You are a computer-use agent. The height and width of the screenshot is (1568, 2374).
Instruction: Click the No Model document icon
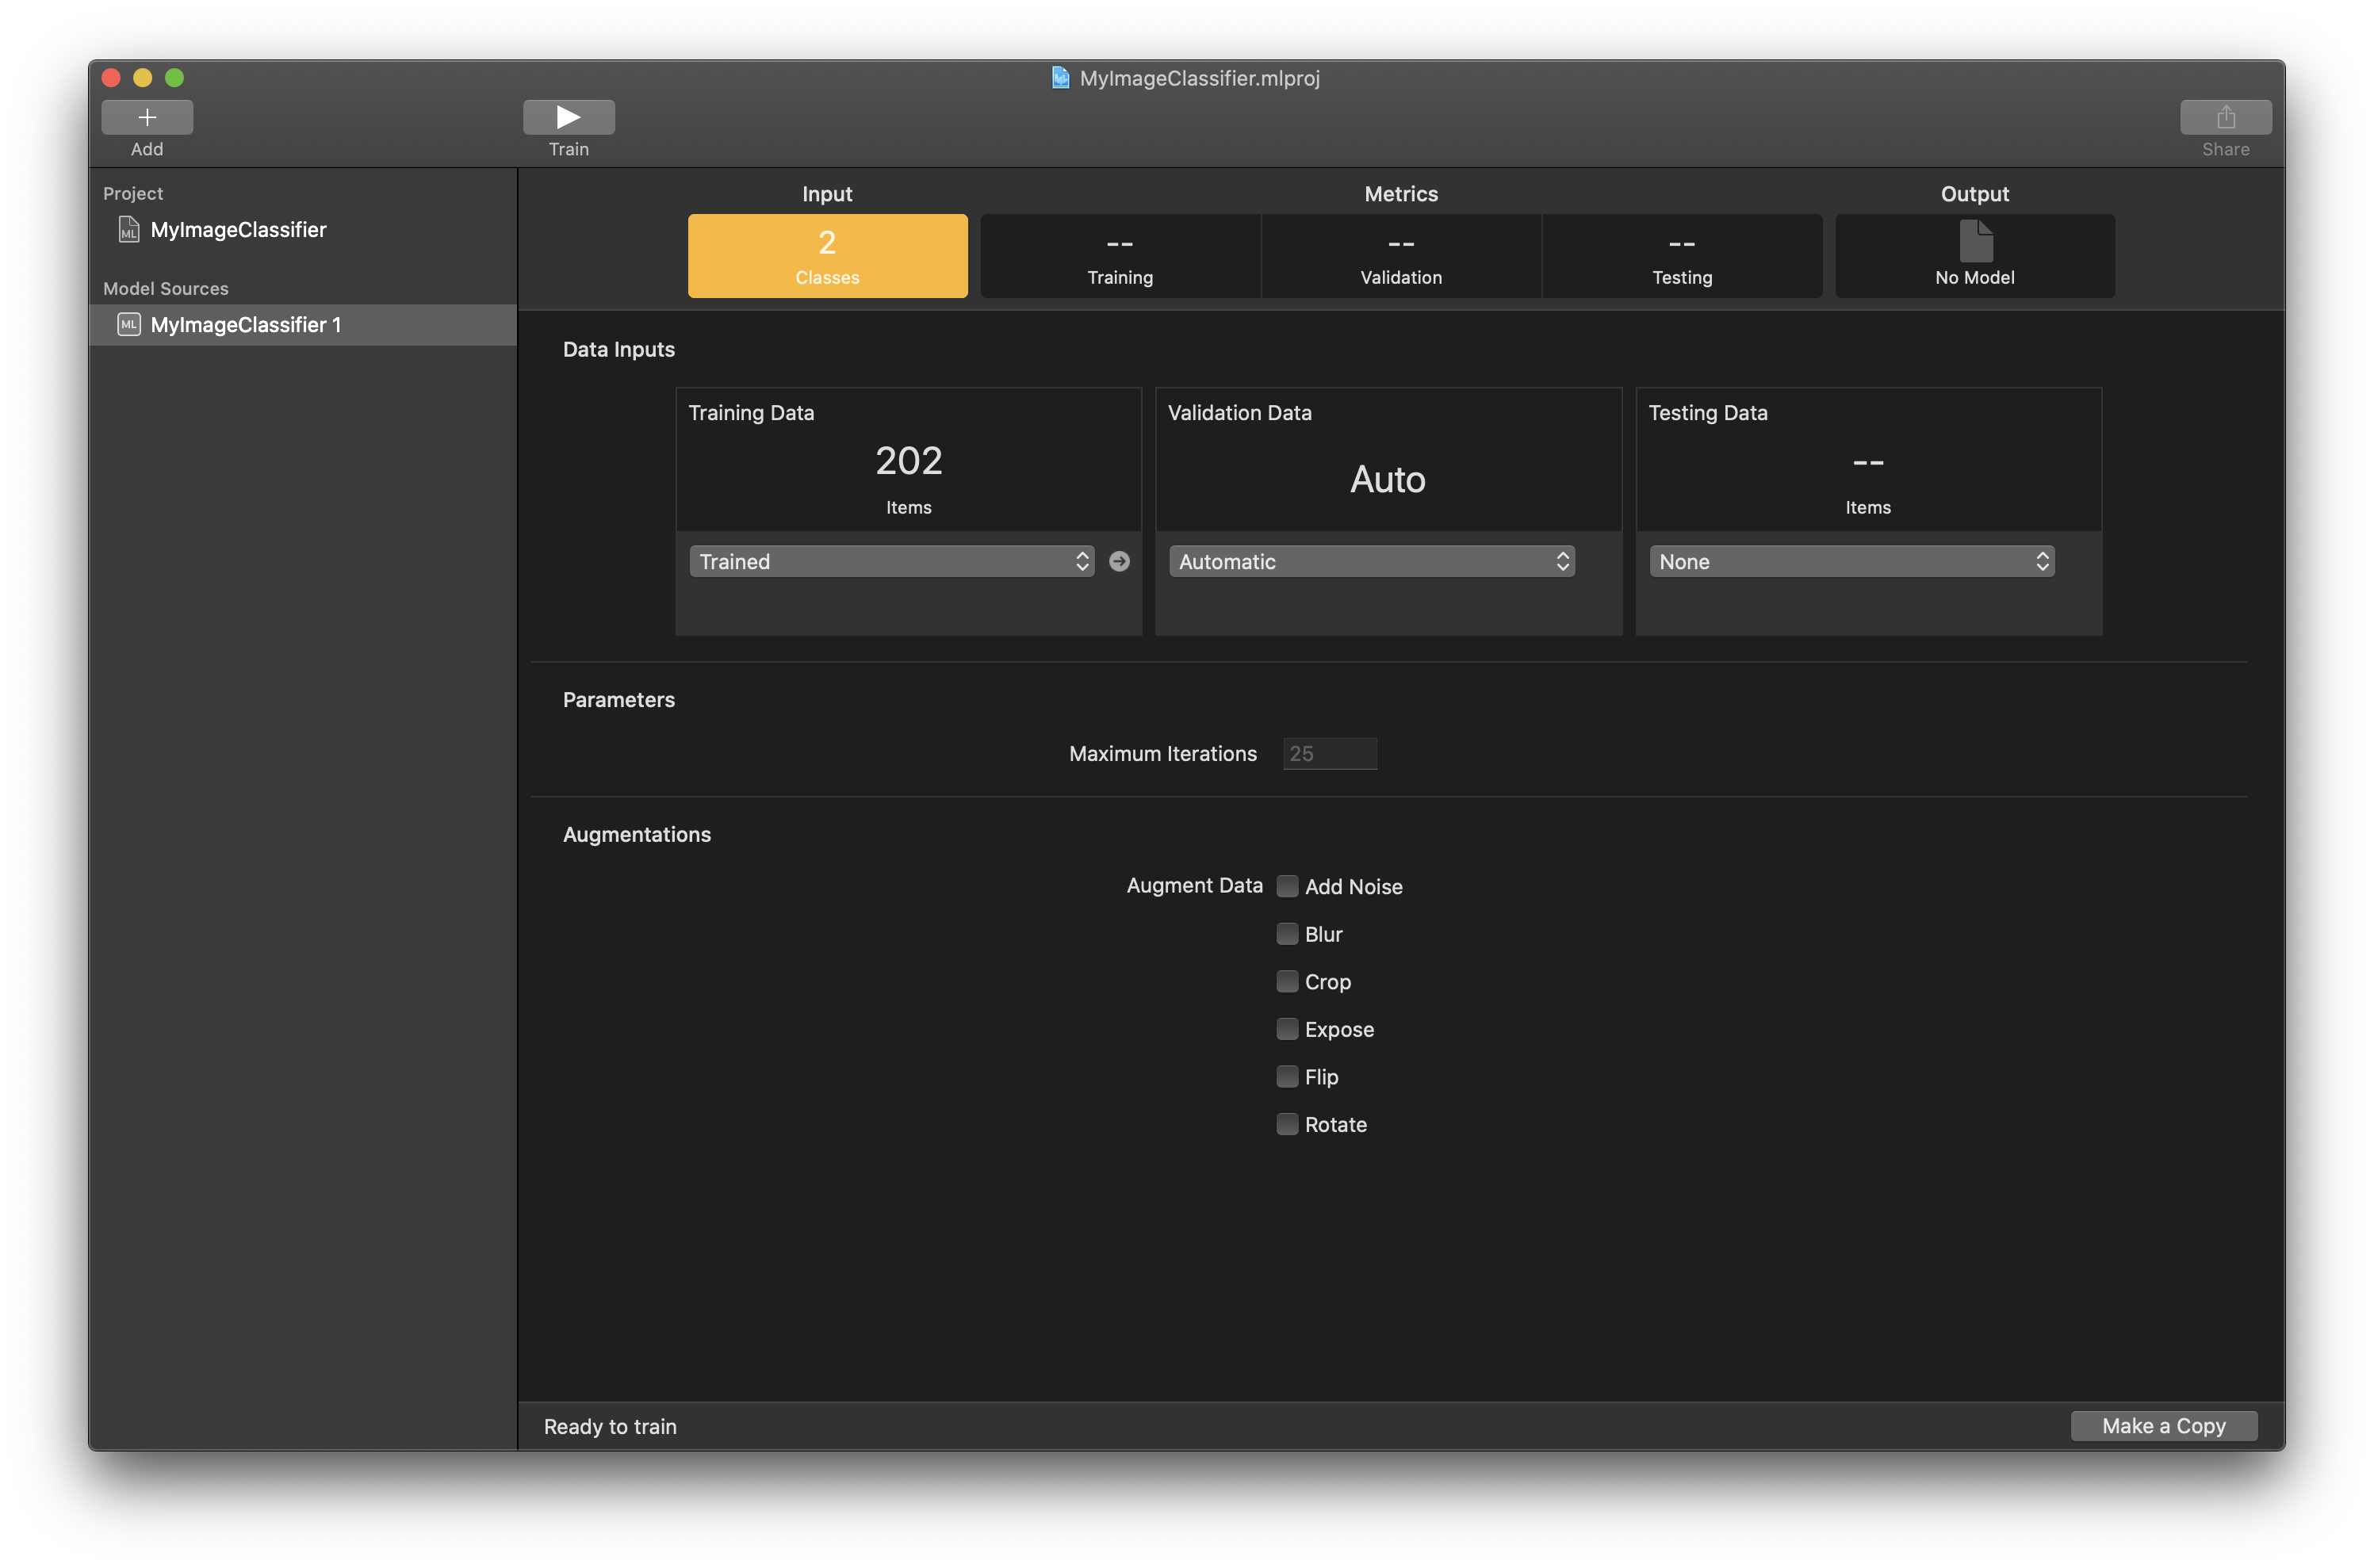point(1975,241)
